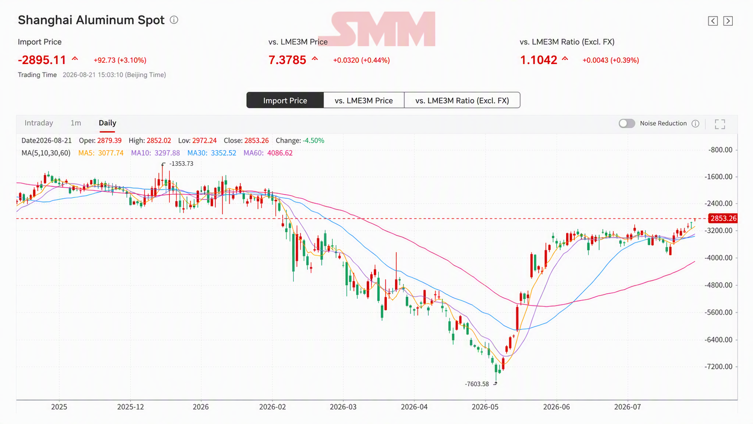
Task: Click the 2026-03 date on the time axis
Action: point(343,407)
